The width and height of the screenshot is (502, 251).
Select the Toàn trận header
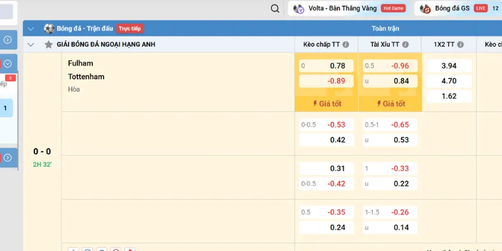pos(385,28)
